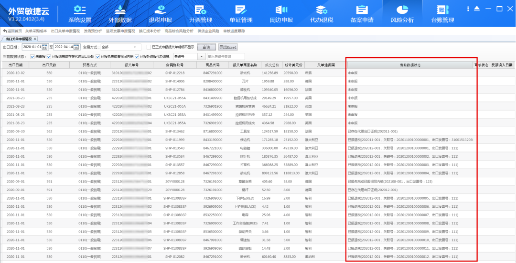
Task: Click the 导出Excel button
Action: (x=228, y=47)
